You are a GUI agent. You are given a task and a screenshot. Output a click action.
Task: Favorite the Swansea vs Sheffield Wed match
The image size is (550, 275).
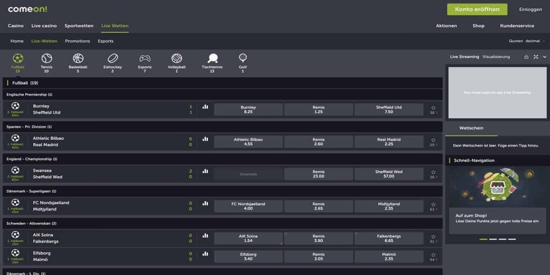(x=433, y=172)
